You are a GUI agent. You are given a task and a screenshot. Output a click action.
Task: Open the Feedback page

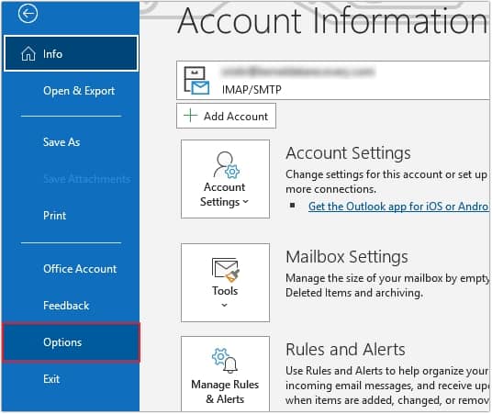coord(66,306)
